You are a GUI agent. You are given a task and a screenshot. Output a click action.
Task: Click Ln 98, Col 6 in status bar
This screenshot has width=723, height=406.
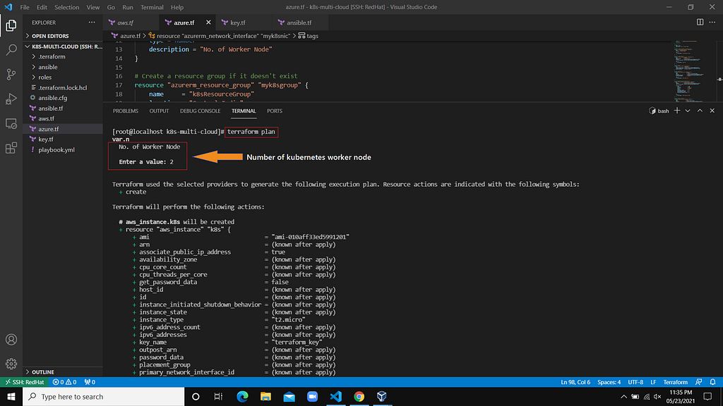[x=575, y=382]
